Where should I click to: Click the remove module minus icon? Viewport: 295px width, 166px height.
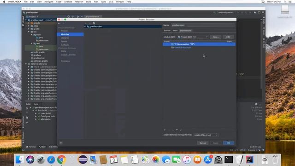[x=90, y=23]
